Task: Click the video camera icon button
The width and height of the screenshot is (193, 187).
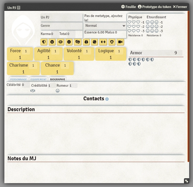Action: coord(120,42)
